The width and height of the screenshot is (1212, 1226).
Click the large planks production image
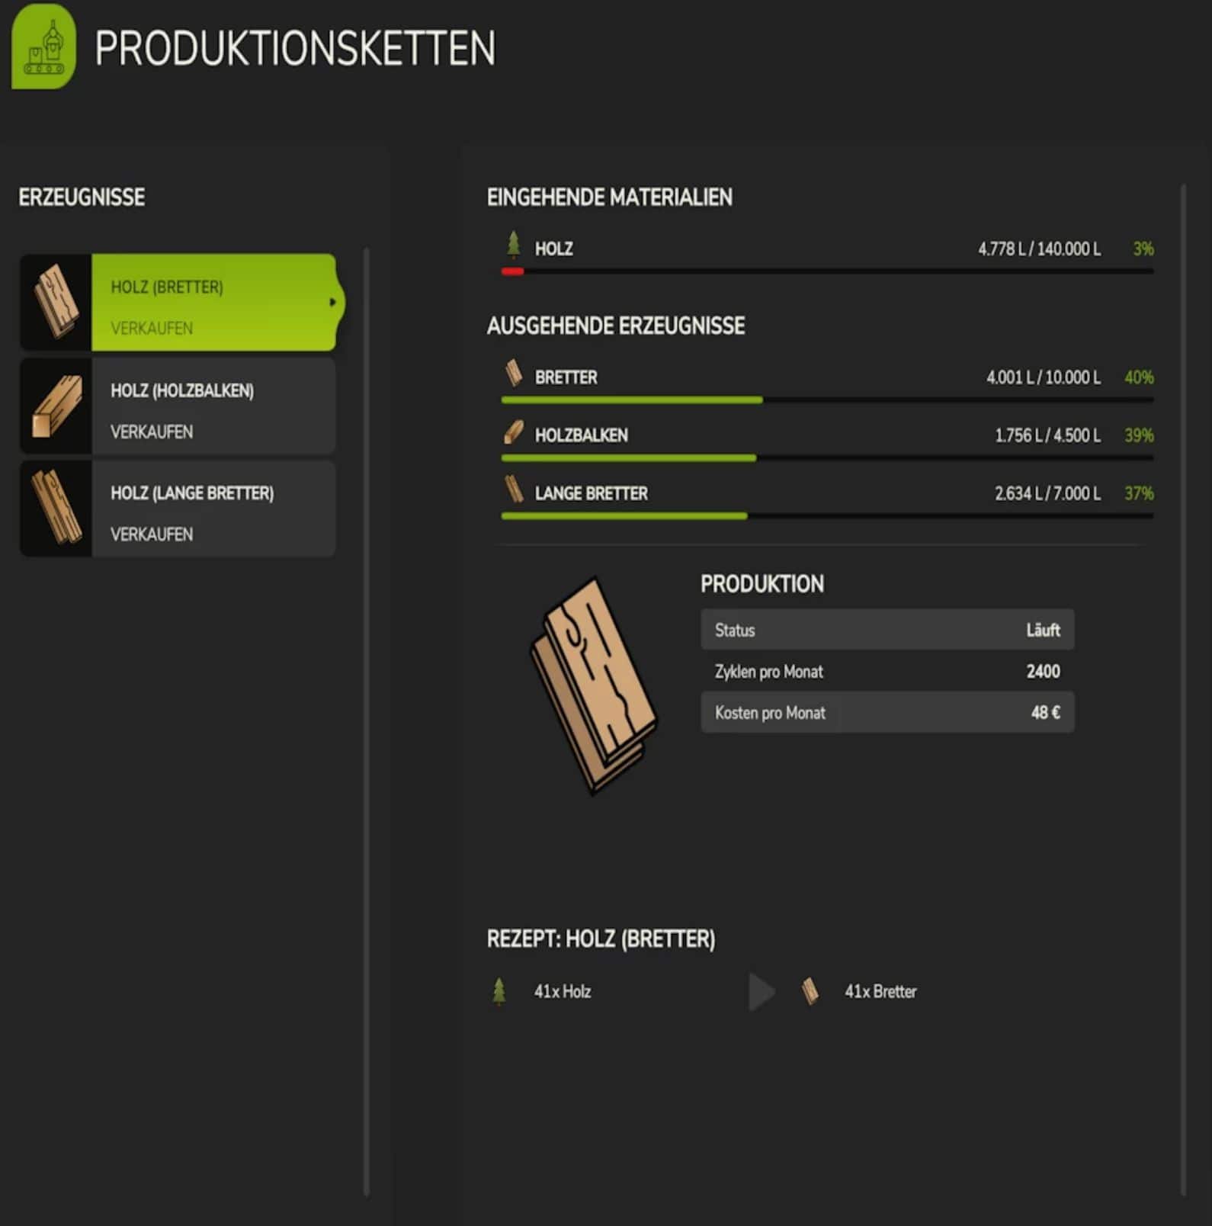(x=594, y=685)
